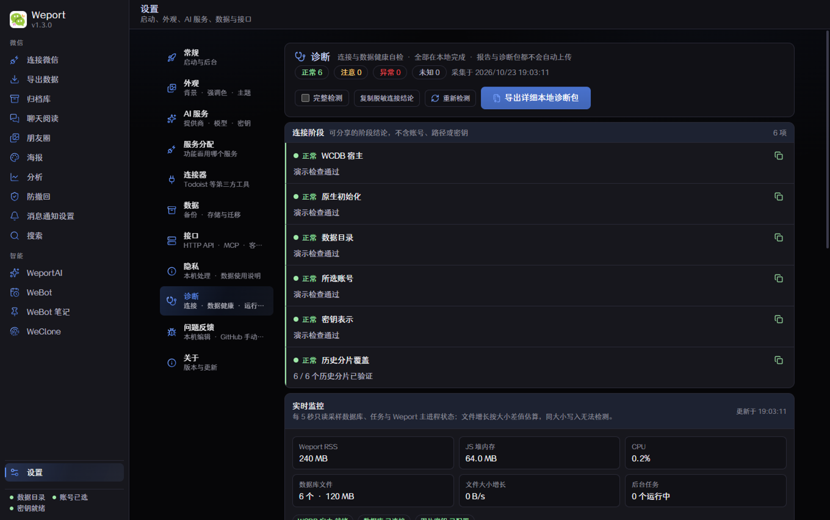Click the 分析 chart icon
Viewport: 830px width, 520px height.
(14, 177)
